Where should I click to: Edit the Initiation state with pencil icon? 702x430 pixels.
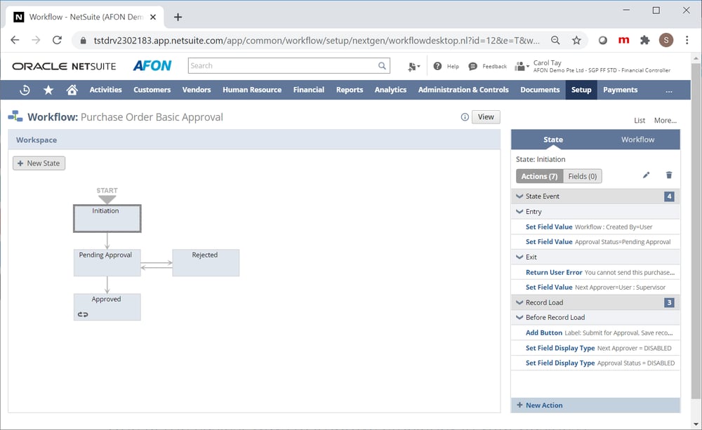646,175
